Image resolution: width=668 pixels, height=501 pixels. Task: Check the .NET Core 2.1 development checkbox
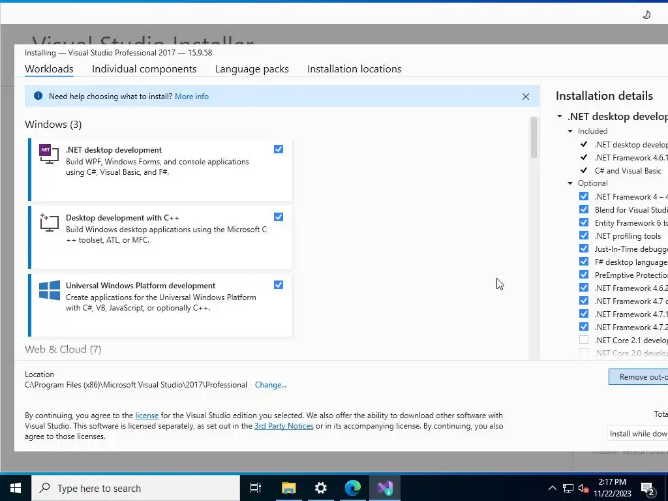tap(584, 339)
